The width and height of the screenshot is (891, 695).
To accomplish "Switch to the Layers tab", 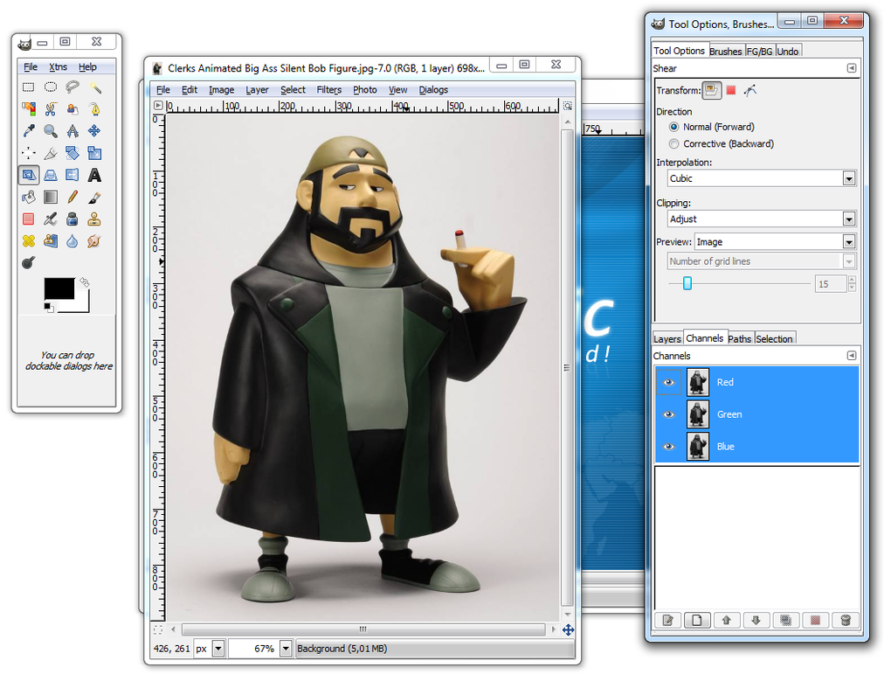I will click(x=667, y=338).
